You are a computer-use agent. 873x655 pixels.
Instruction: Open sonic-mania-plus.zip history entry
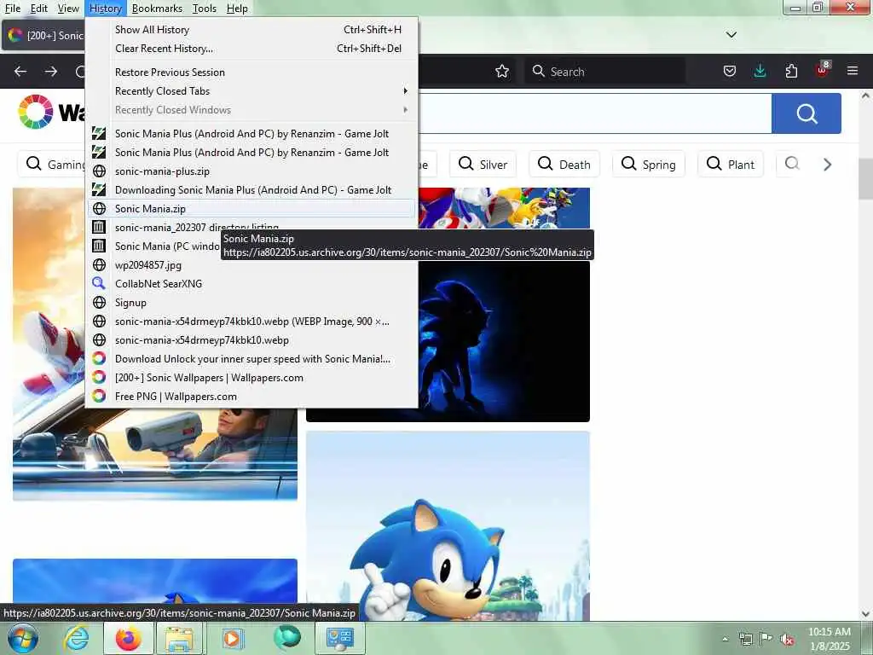click(251, 171)
